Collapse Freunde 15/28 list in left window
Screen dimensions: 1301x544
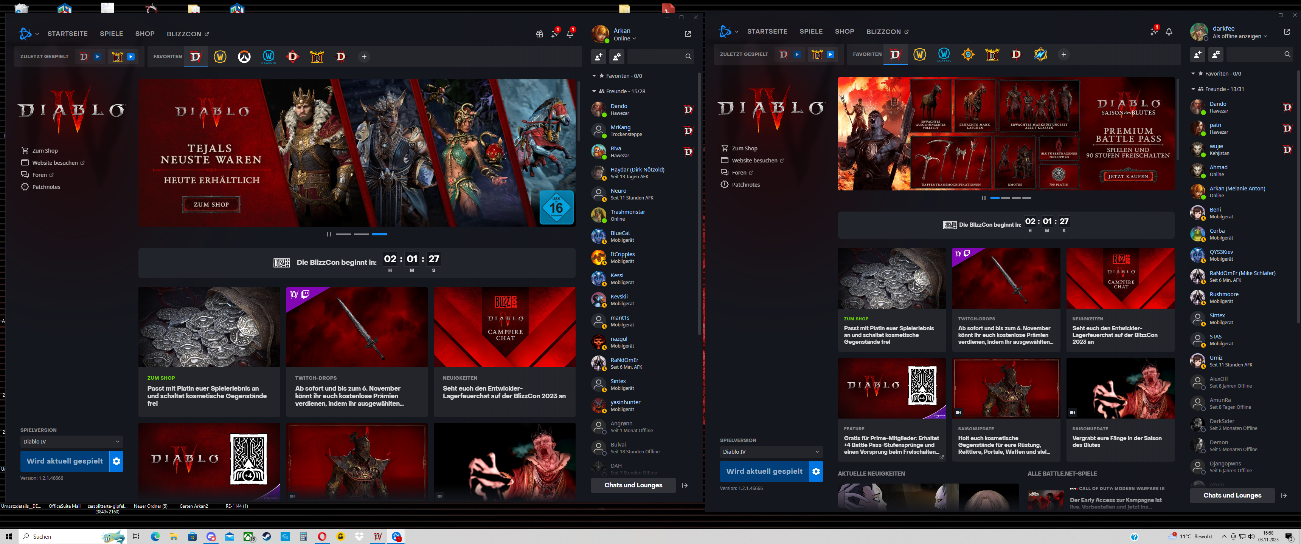pos(594,91)
